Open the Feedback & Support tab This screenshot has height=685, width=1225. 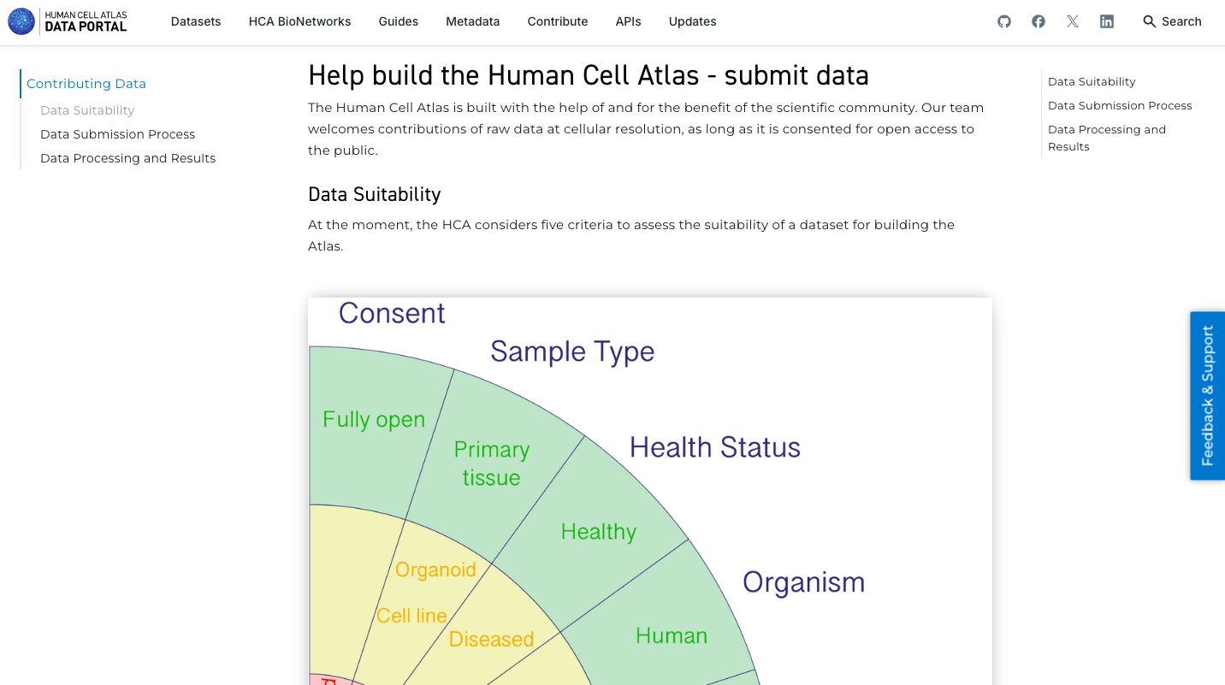pos(1207,395)
